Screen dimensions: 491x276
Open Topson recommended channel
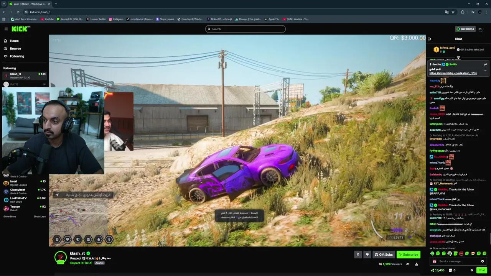click(x=25, y=208)
